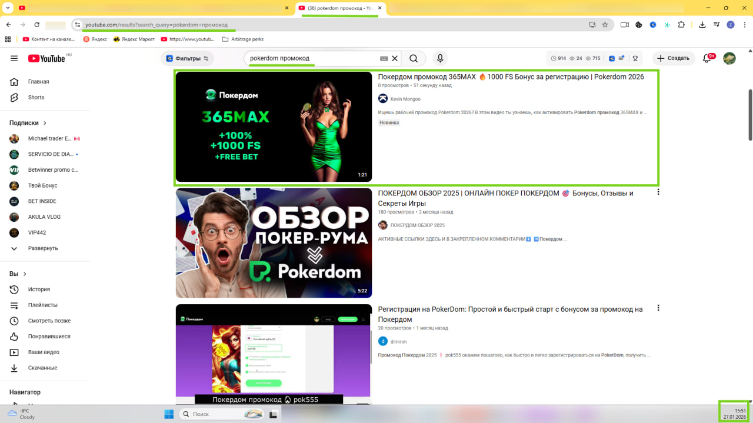
Task: Open more options for Регистрация на PokerDom video
Action: click(x=658, y=308)
